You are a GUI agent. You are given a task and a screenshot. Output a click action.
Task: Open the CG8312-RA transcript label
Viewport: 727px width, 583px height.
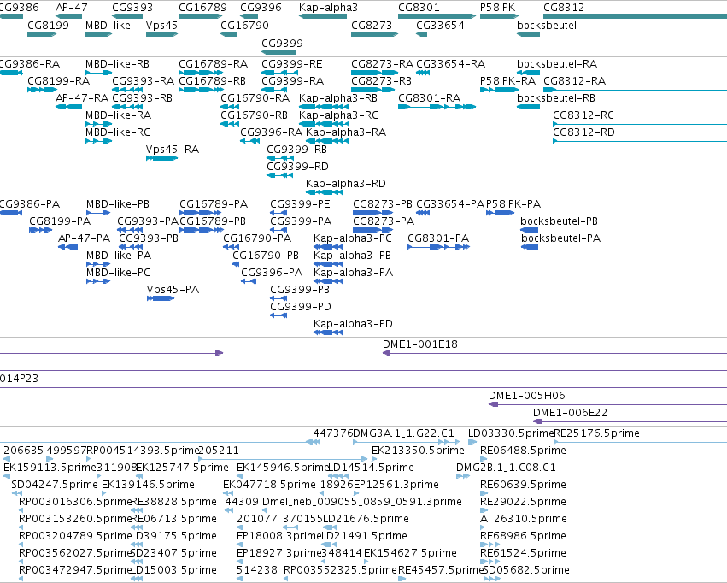574,80
